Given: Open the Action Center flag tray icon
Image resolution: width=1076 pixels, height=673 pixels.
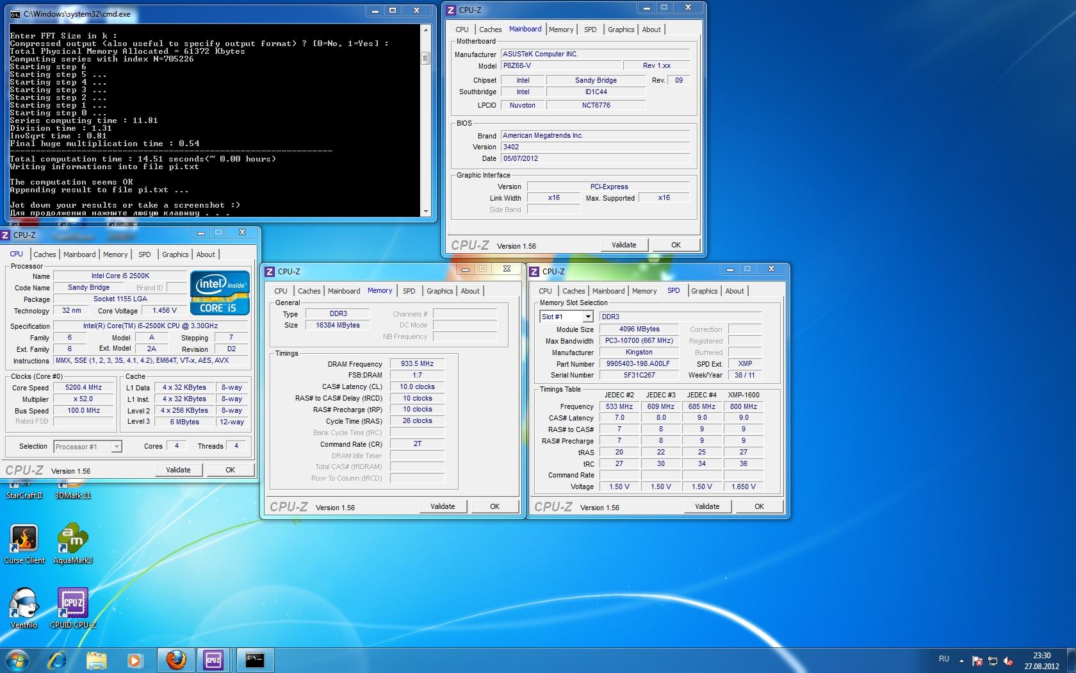Looking at the screenshot, I should pos(977,660).
